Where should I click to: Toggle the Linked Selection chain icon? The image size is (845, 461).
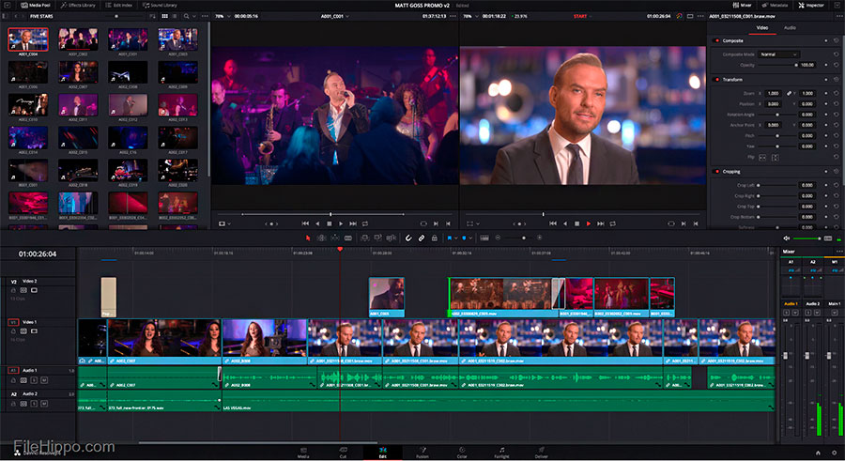422,238
